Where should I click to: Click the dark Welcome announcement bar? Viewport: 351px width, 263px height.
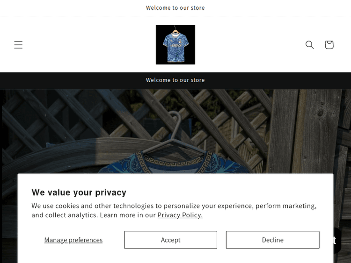[x=175, y=80]
